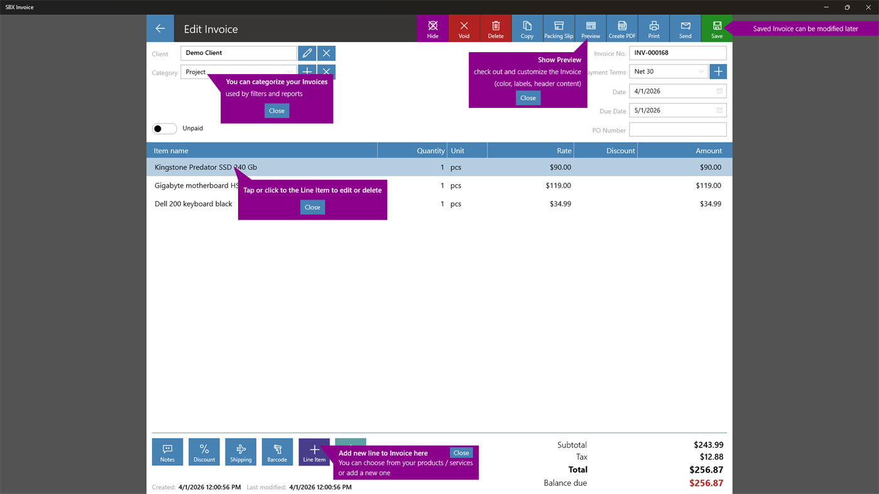
Task: Click the Save invoice icon
Action: (x=716, y=28)
